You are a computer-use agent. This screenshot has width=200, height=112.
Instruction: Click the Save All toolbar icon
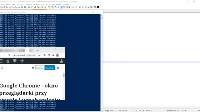click(7, 7)
